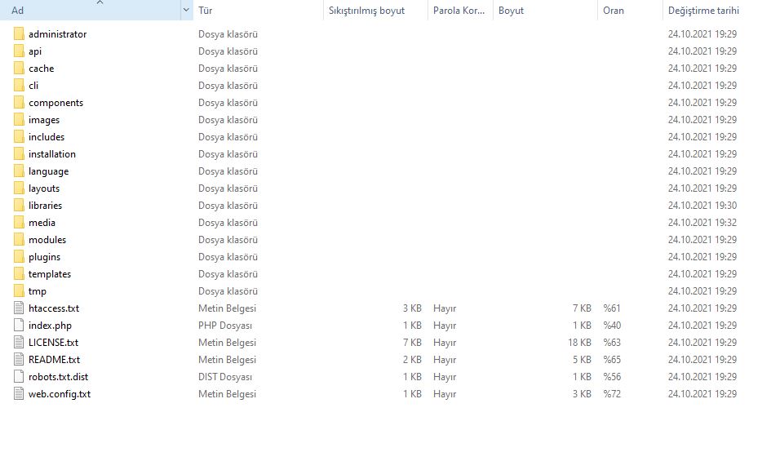This screenshot has width=771, height=461.
Task: Click the PHP Dosyası type cell
Action: 225,326
